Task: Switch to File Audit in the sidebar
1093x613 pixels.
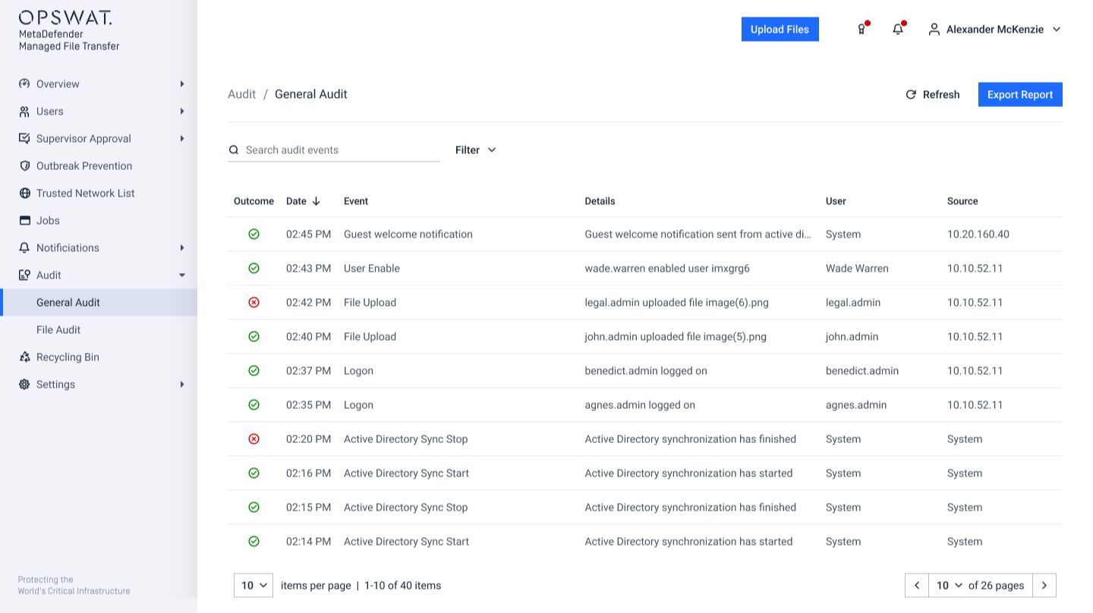Action: [58, 329]
